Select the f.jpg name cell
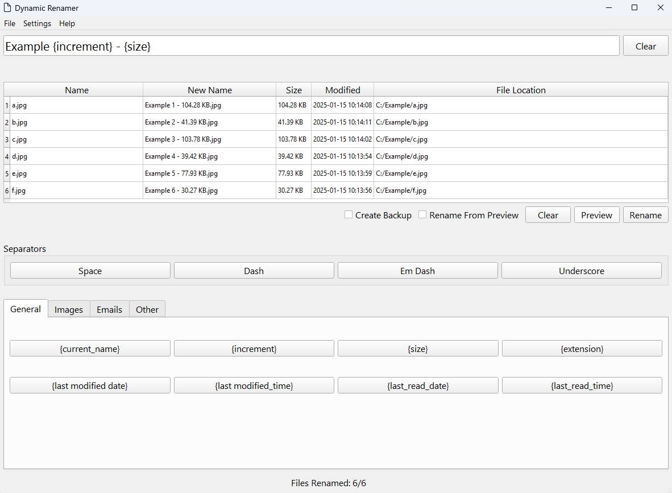 (x=76, y=190)
